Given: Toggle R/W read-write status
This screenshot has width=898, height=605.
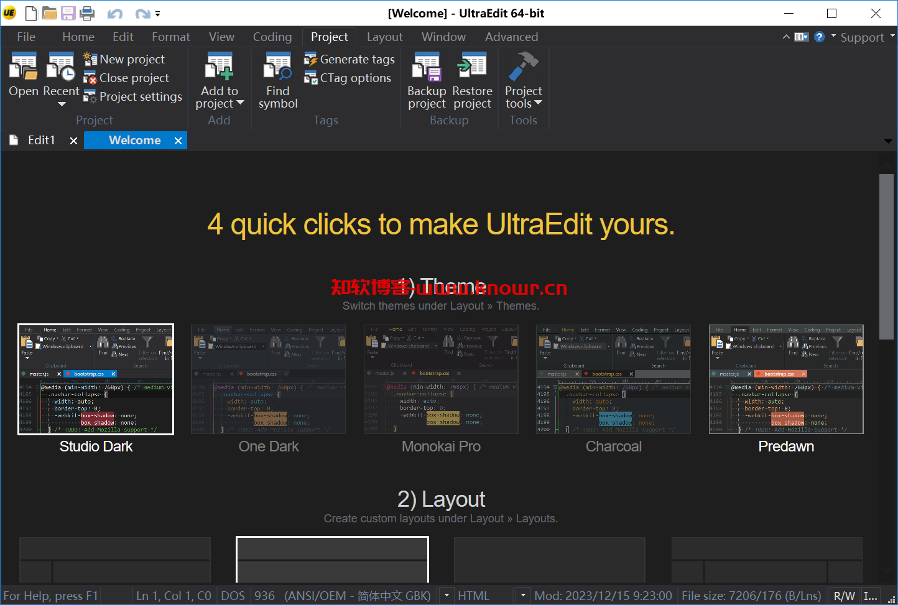Looking at the screenshot, I should [x=844, y=596].
